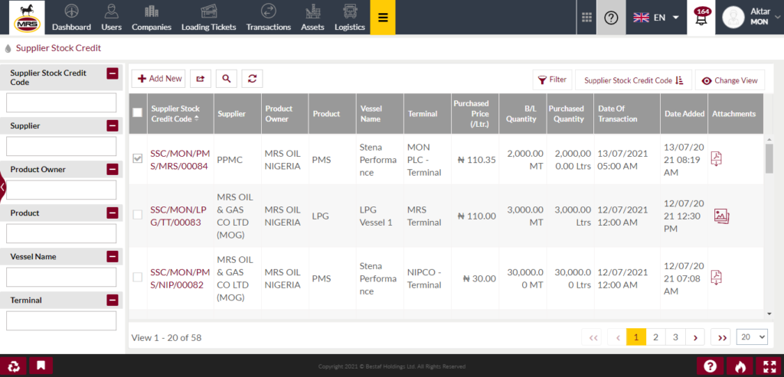Open PDF attachment of 00084 row
784x377 pixels.
point(717,158)
